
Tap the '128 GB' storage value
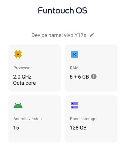click(x=78, y=128)
